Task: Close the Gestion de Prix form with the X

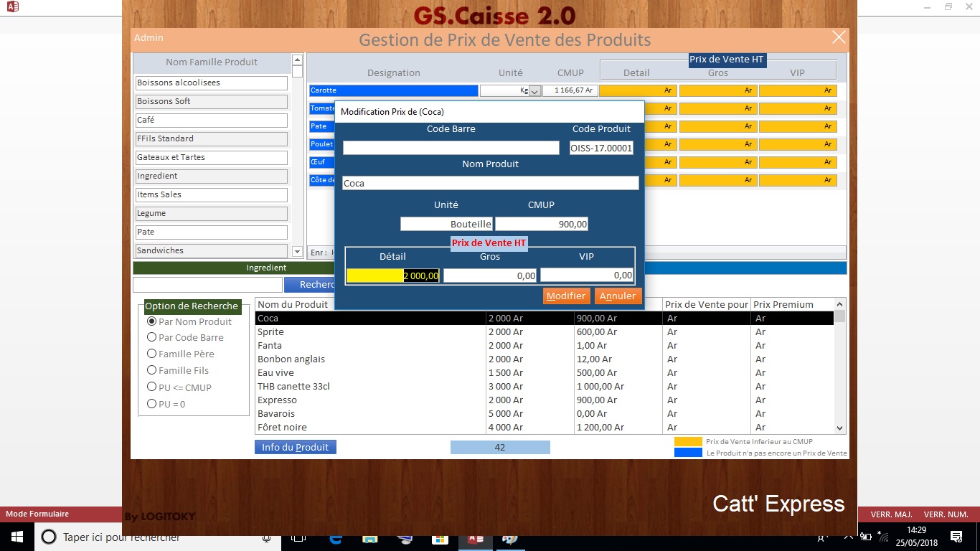Action: pos(838,37)
